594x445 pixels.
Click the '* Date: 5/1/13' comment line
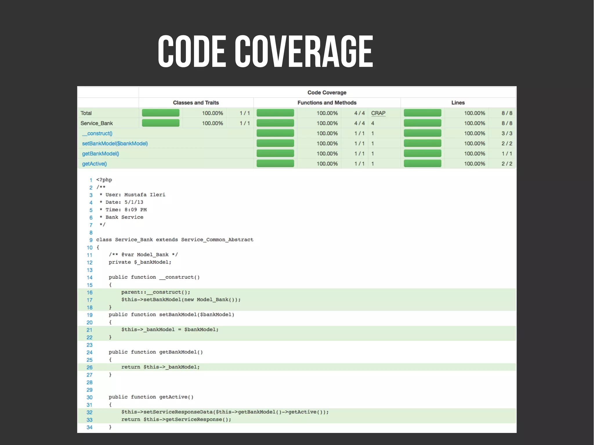click(121, 202)
